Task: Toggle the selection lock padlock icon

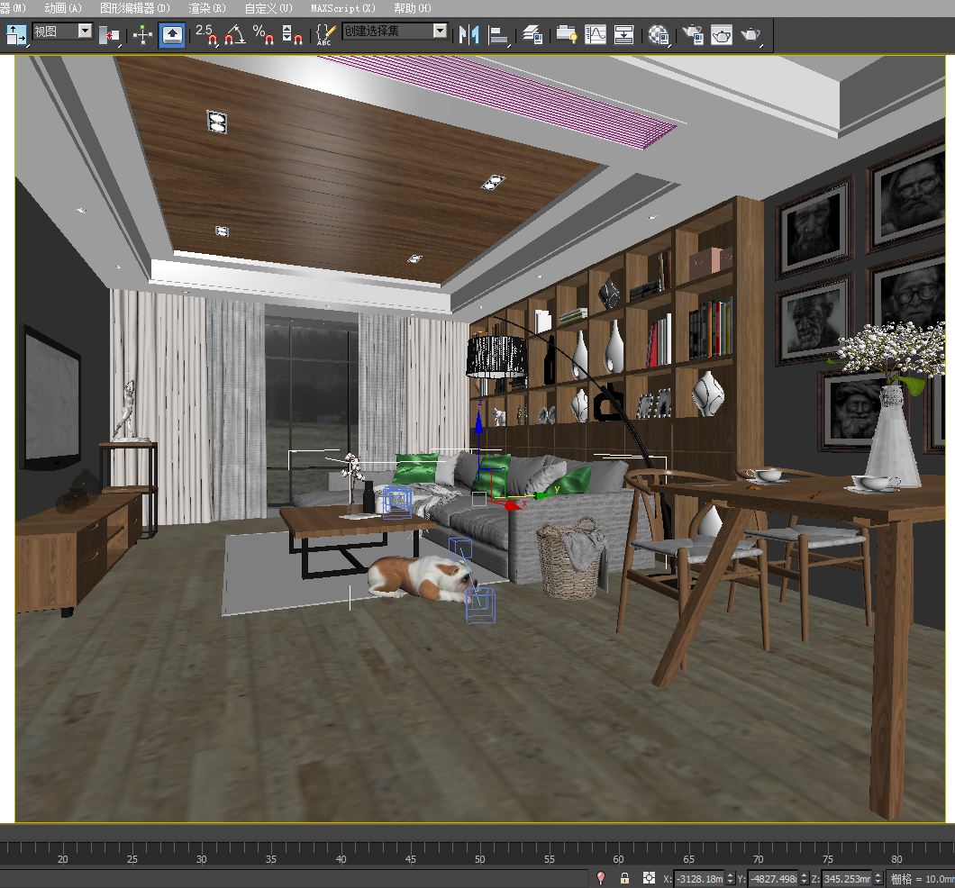Action: [624, 878]
